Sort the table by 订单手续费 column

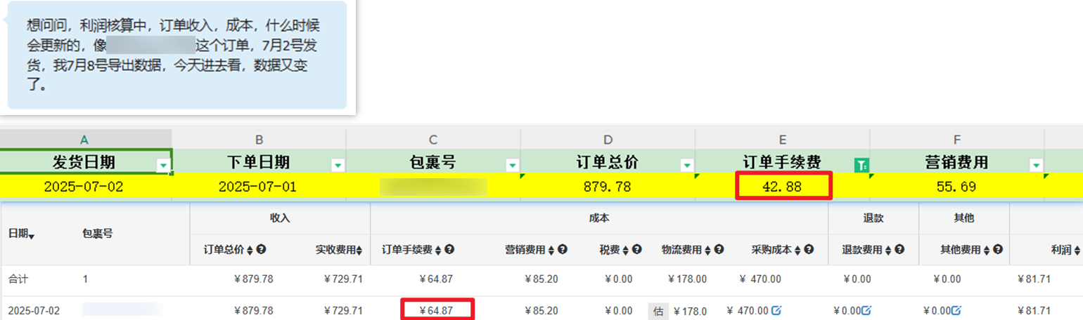[x=439, y=249]
